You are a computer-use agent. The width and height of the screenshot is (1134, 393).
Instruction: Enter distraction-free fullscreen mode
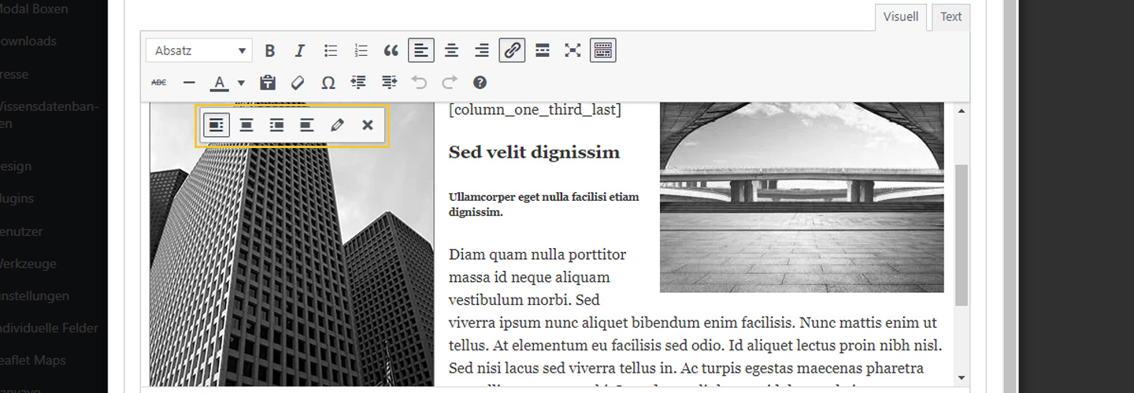pos(573,51)
